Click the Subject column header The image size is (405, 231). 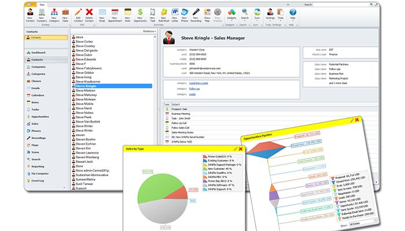pos(176,105)
